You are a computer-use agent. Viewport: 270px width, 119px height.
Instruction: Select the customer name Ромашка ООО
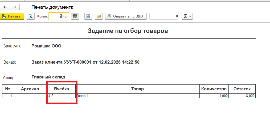click(x=46, y=46)
